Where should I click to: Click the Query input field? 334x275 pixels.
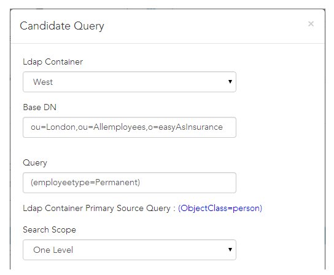click(x=130, y=183)
